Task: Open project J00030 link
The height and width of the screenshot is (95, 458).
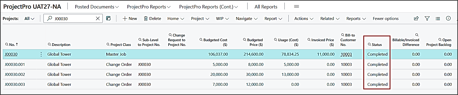Action: 11,54
